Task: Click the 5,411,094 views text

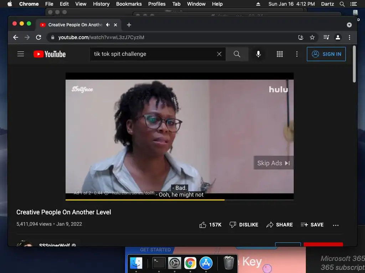Action: pyautogui.click(x=34, y=224)
